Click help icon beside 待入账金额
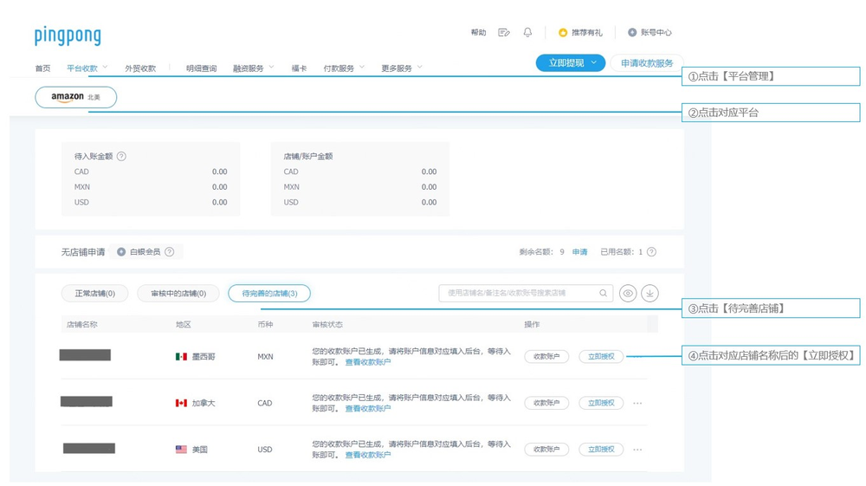 [121, 157]
